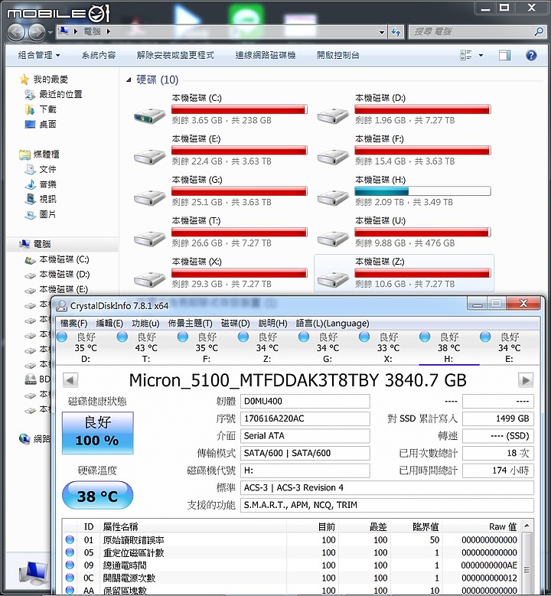The height and width of the screenshot is (596, 551).
Task: Switch to disk E: tab in CrystalDiskInfo
Action: point(509,347)
